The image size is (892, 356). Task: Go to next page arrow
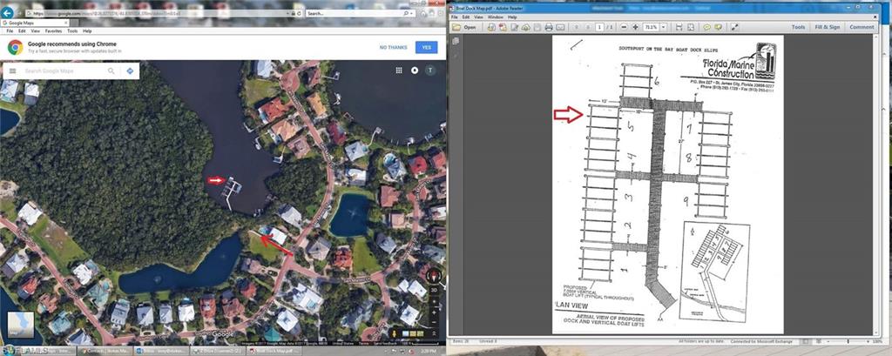coord(588,27)
